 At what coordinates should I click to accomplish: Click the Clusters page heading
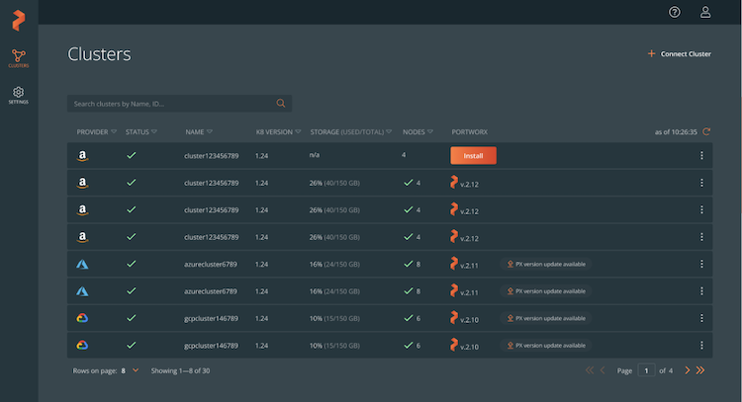[99, 54]
